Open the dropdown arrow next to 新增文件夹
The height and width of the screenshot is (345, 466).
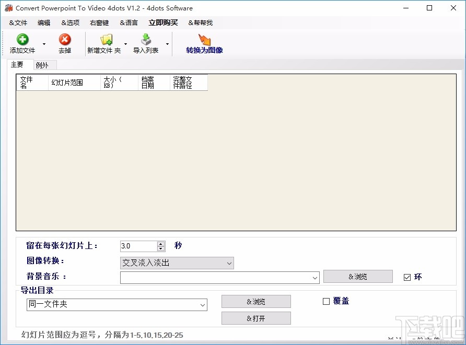[x=126, y=44]
